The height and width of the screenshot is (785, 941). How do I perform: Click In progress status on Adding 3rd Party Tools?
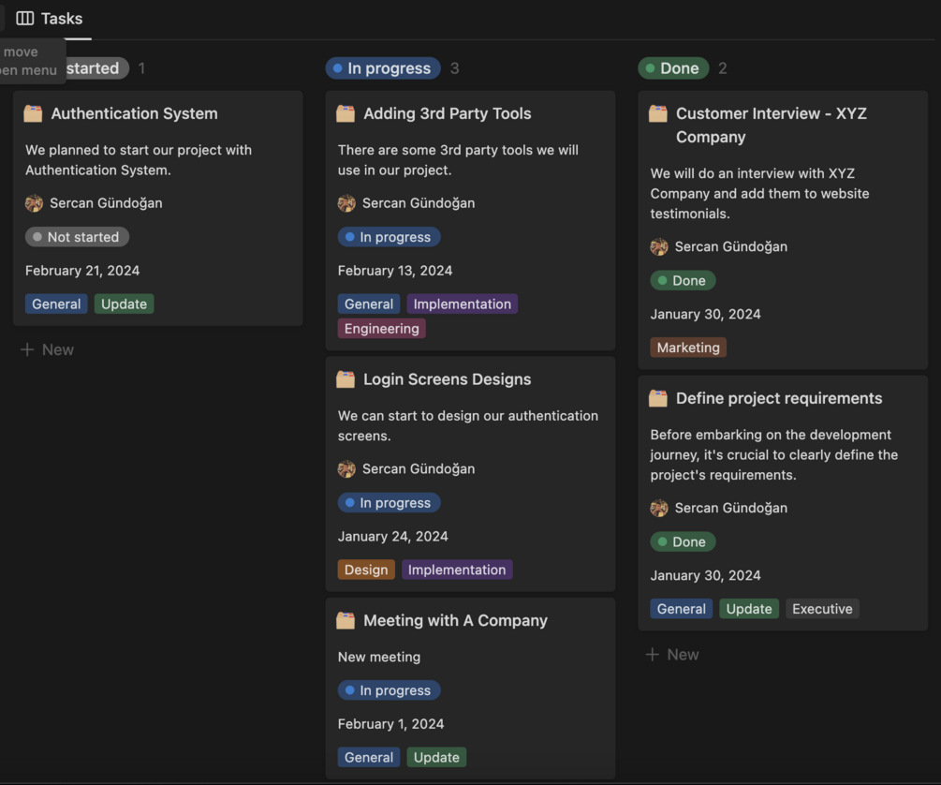pos(389,237)
